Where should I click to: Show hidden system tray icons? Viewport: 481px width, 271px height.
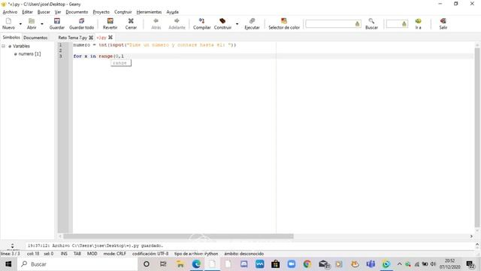coord(399,264)
